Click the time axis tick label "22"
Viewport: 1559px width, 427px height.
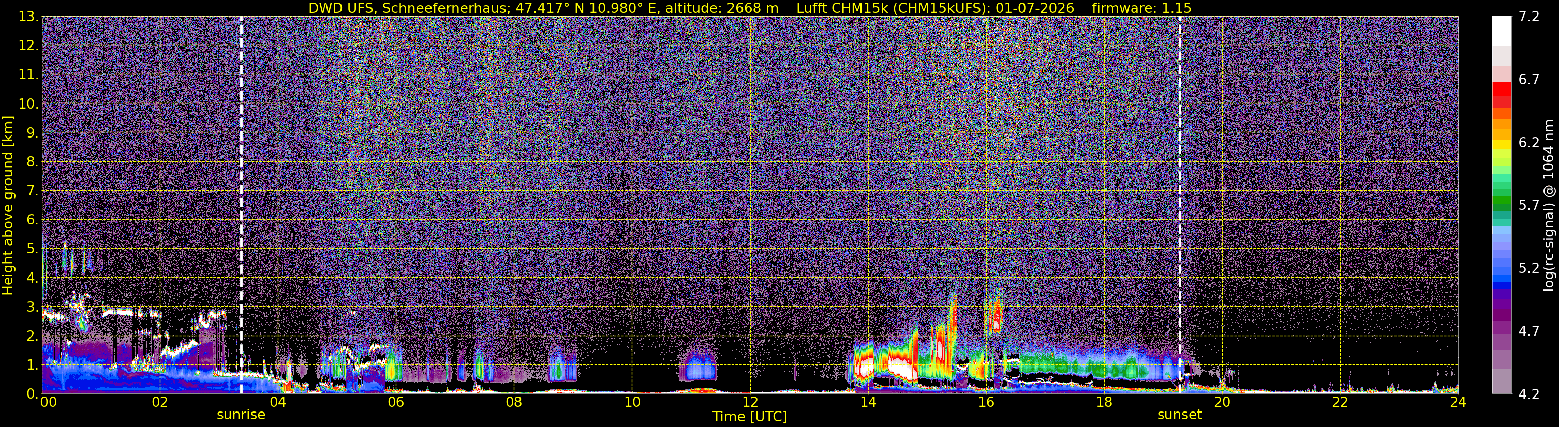[x=1340, y=402]
